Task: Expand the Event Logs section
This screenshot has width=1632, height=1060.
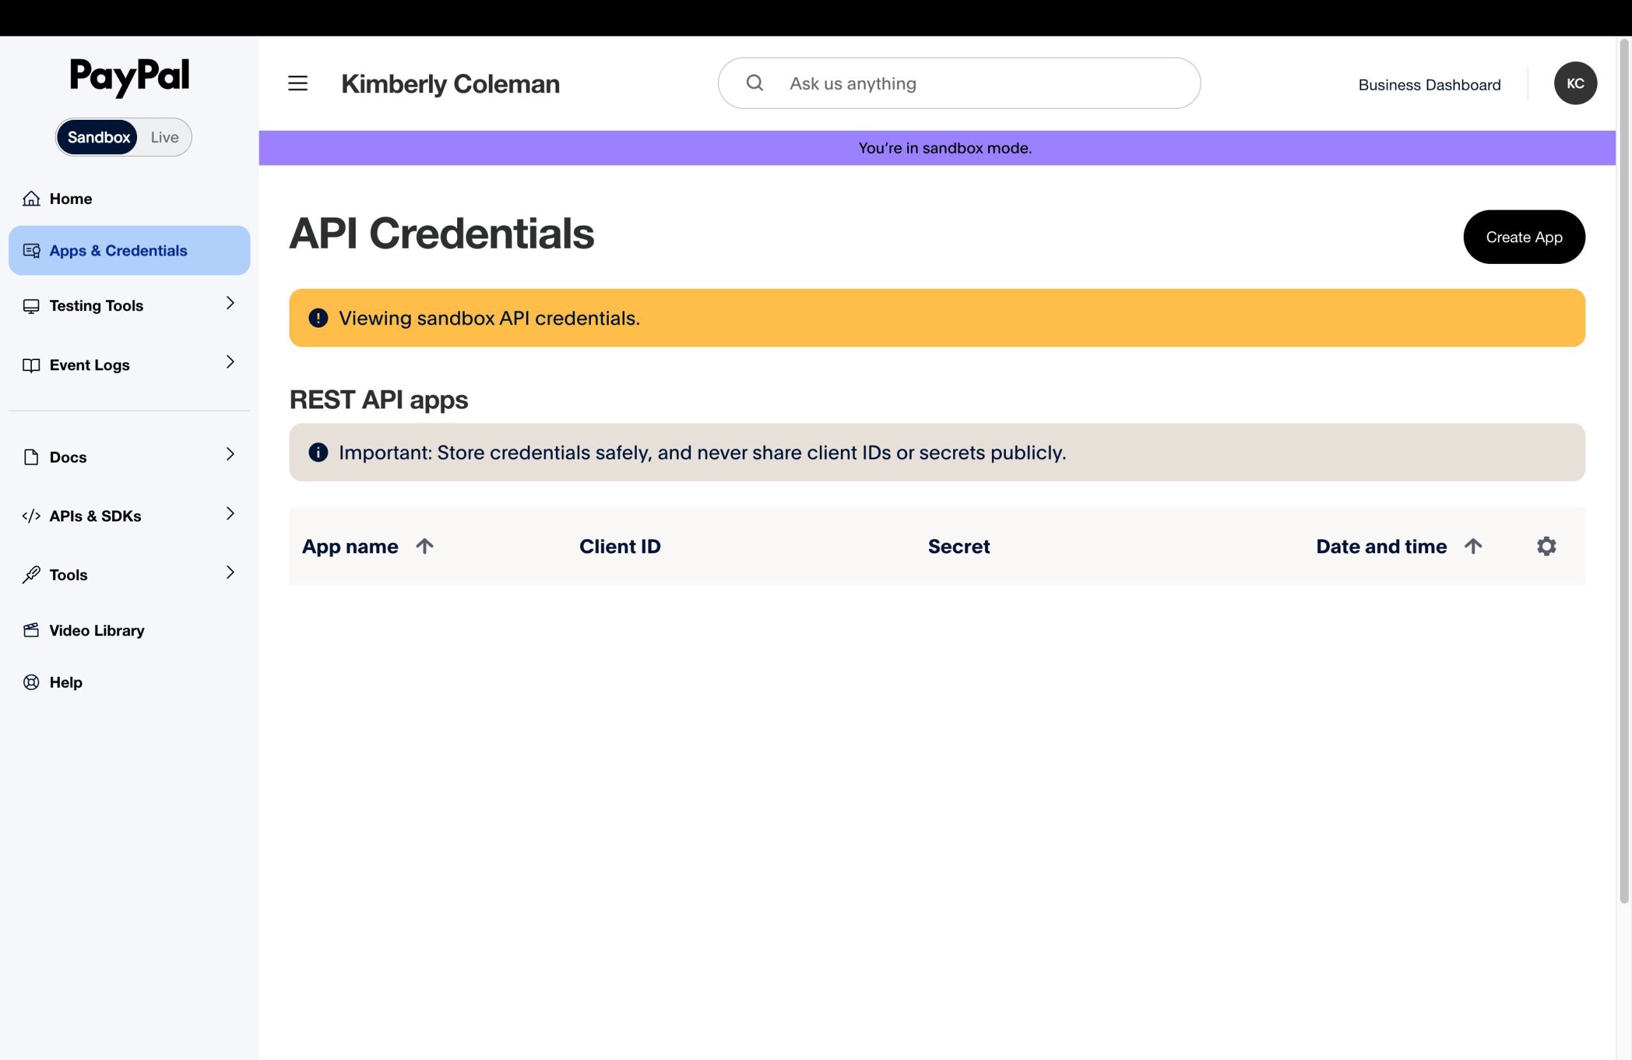Action: pyautogui.click(x=229, y=363)
